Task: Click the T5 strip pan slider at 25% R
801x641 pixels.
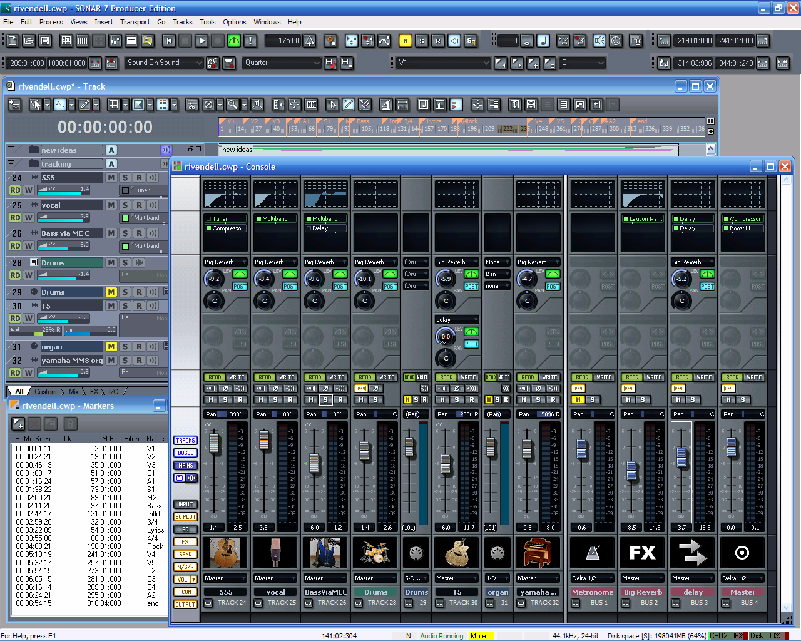Action: pyautogui.click(x=457, y=414)
